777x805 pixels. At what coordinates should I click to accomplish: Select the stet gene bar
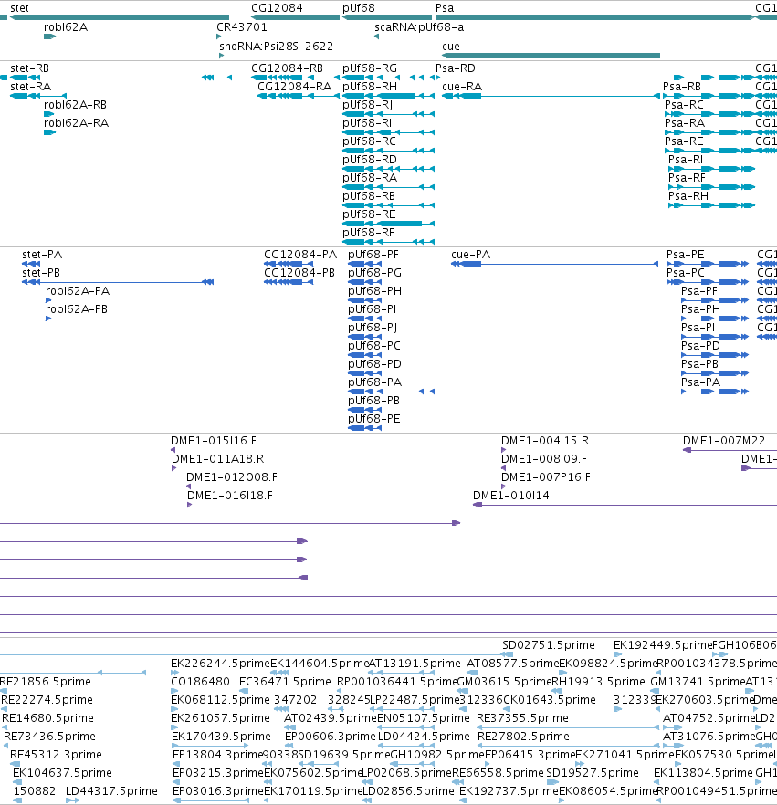(119, 17)
